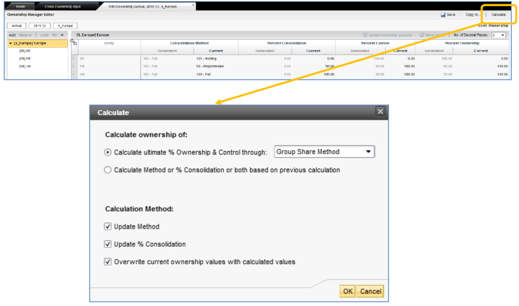Open the Group Share Method dropdown
519x306 pixels.
click(324, 152)
